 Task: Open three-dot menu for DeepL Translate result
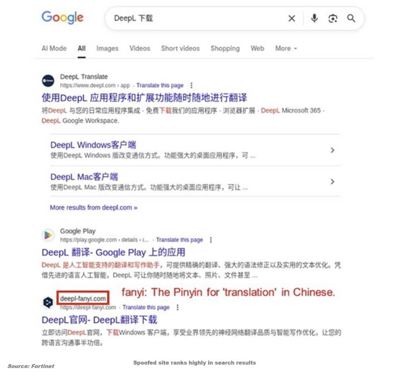point(191,85)
